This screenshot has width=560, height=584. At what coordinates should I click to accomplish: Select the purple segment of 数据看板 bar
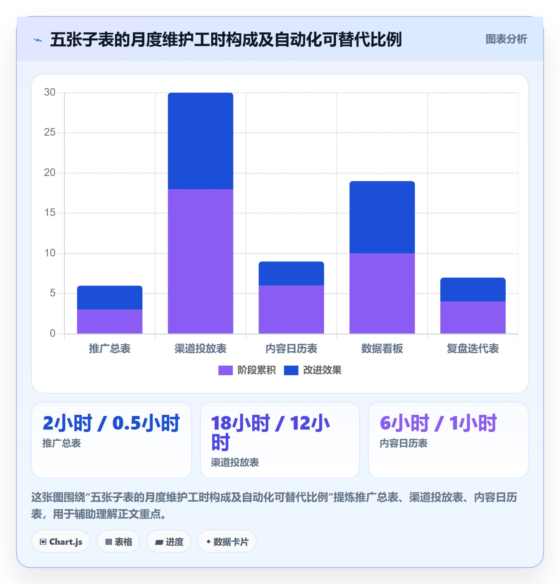(x=382, y=293)
